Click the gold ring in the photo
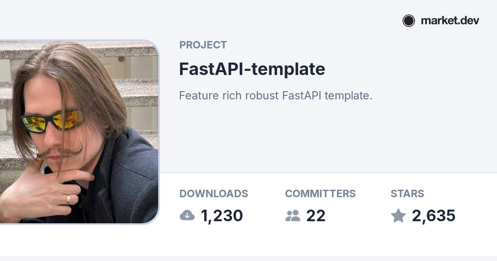The height and width of the screenshot is (261, 497). [68, 199]
